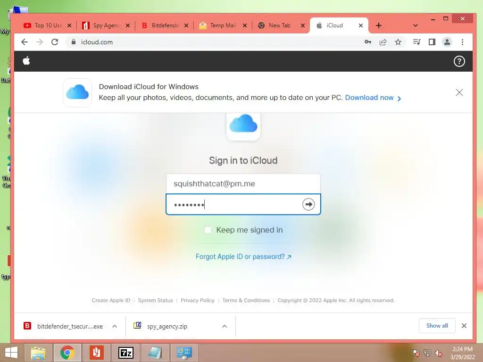Open the control panel taskbar icon
483x362 pixels.
coord(184,353)
